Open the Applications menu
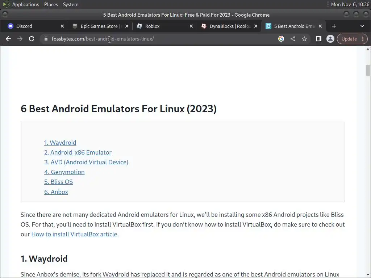Screen dimensions: 371x278 click(26, 4)
